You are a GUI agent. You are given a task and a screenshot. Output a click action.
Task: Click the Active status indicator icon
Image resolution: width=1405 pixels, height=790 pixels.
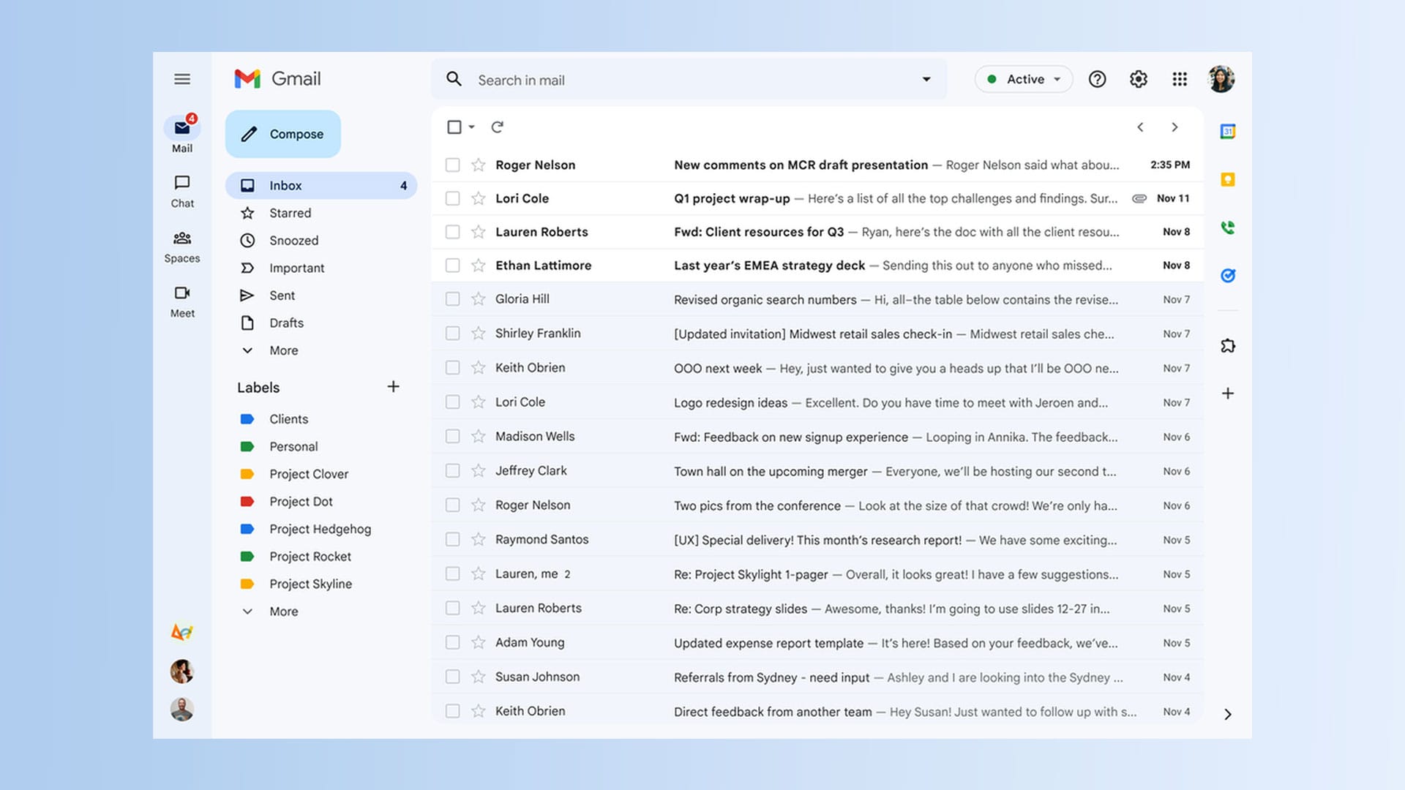click(994, 78)
